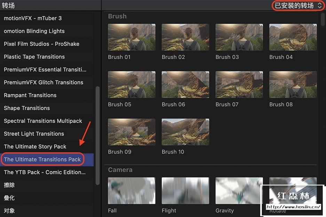Click the Brush 01 label text
Viewport: 326px width, 217px height.
119,57
